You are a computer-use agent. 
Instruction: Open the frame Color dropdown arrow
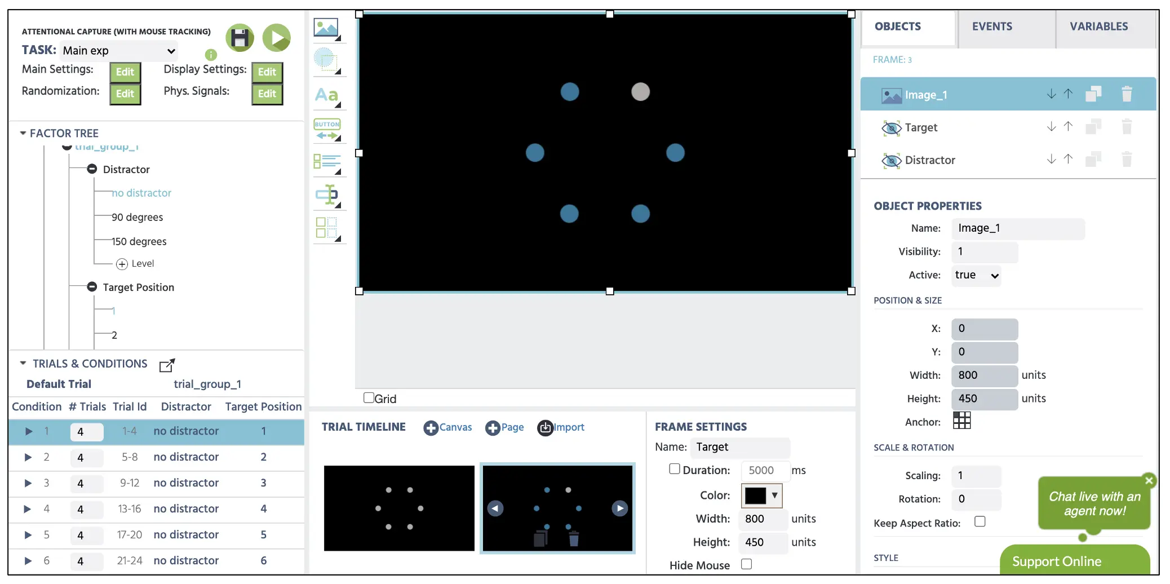pyautogui.click(x=774, y=495)
